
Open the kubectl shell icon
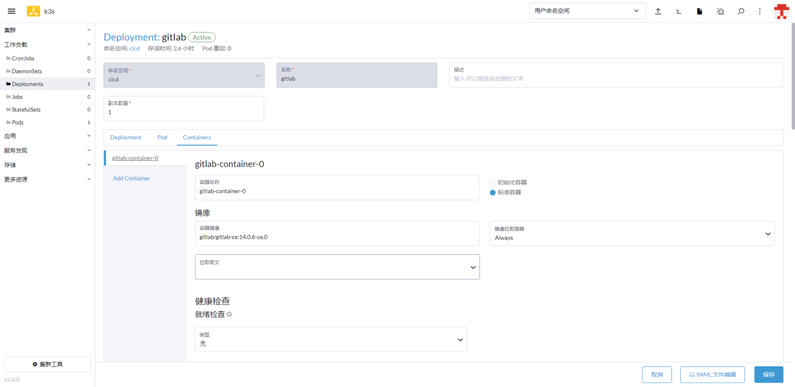pyautogui.click(x=679, y=11)
